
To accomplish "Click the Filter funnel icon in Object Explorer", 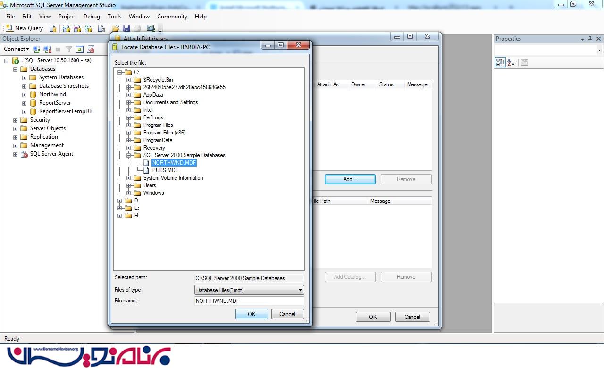I will [x=69, y=49].
